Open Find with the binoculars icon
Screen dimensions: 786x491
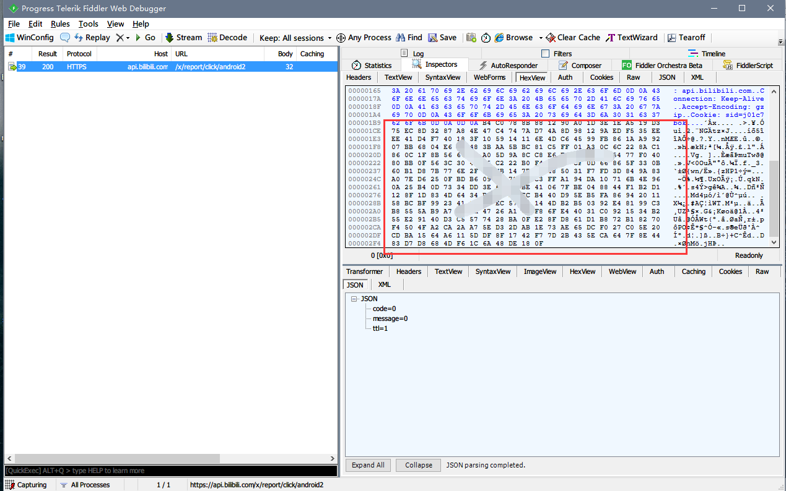click(401, 38)
